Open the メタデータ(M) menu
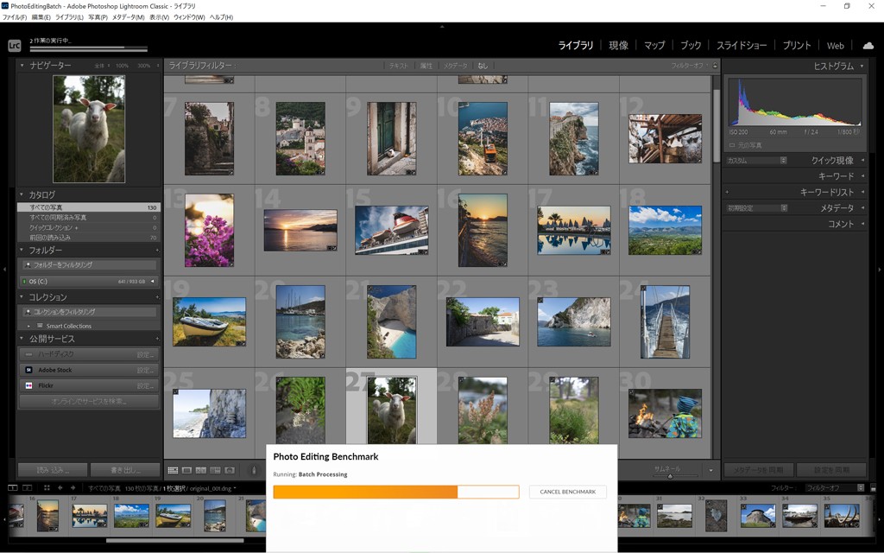The image size is (884, 553). (128, 17)
